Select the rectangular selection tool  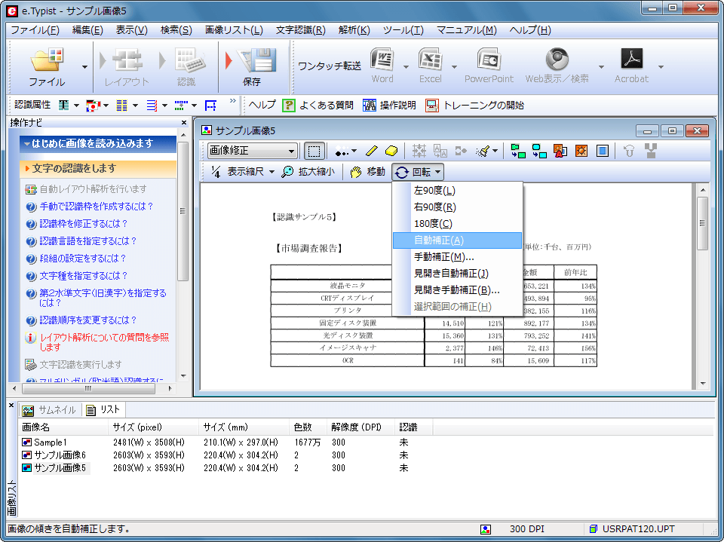point(314,151)
